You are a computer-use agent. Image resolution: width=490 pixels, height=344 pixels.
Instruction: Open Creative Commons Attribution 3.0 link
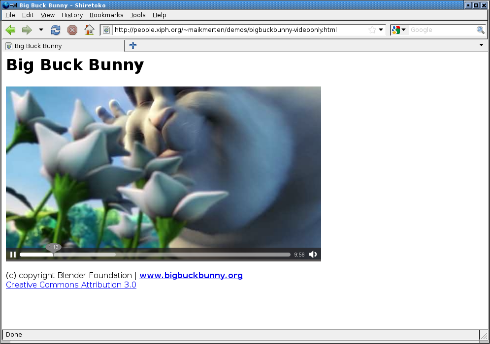tap(71, 285)
